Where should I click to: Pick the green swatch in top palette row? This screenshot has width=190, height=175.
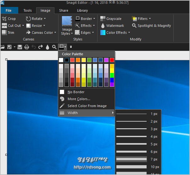(x=89, y=60)
